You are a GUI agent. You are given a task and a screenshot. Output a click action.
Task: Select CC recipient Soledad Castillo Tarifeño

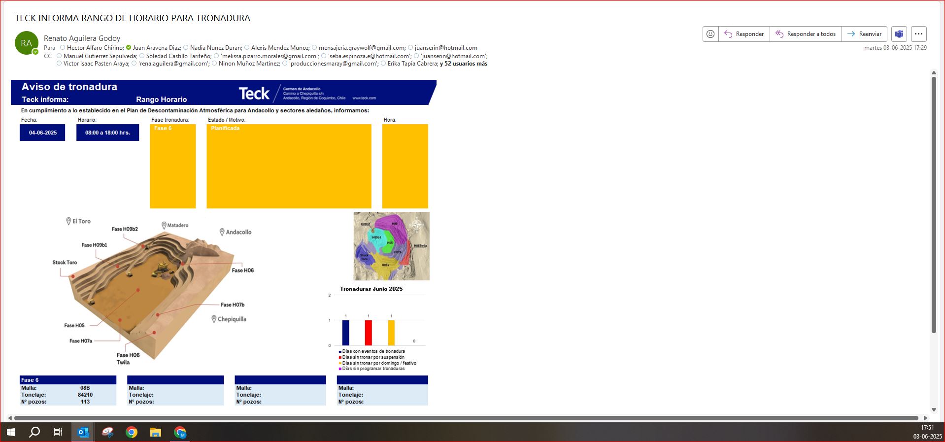coord(178,56)
